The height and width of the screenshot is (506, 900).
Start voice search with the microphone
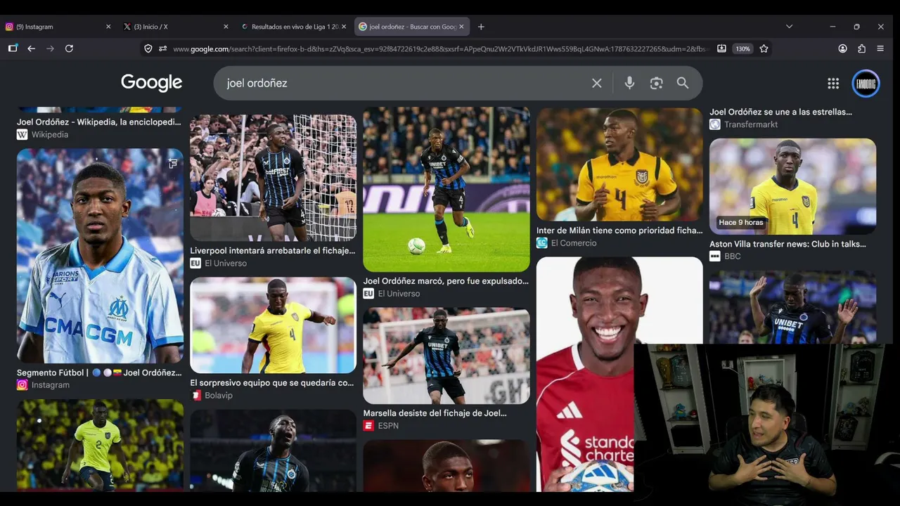[x=629, y=83]
